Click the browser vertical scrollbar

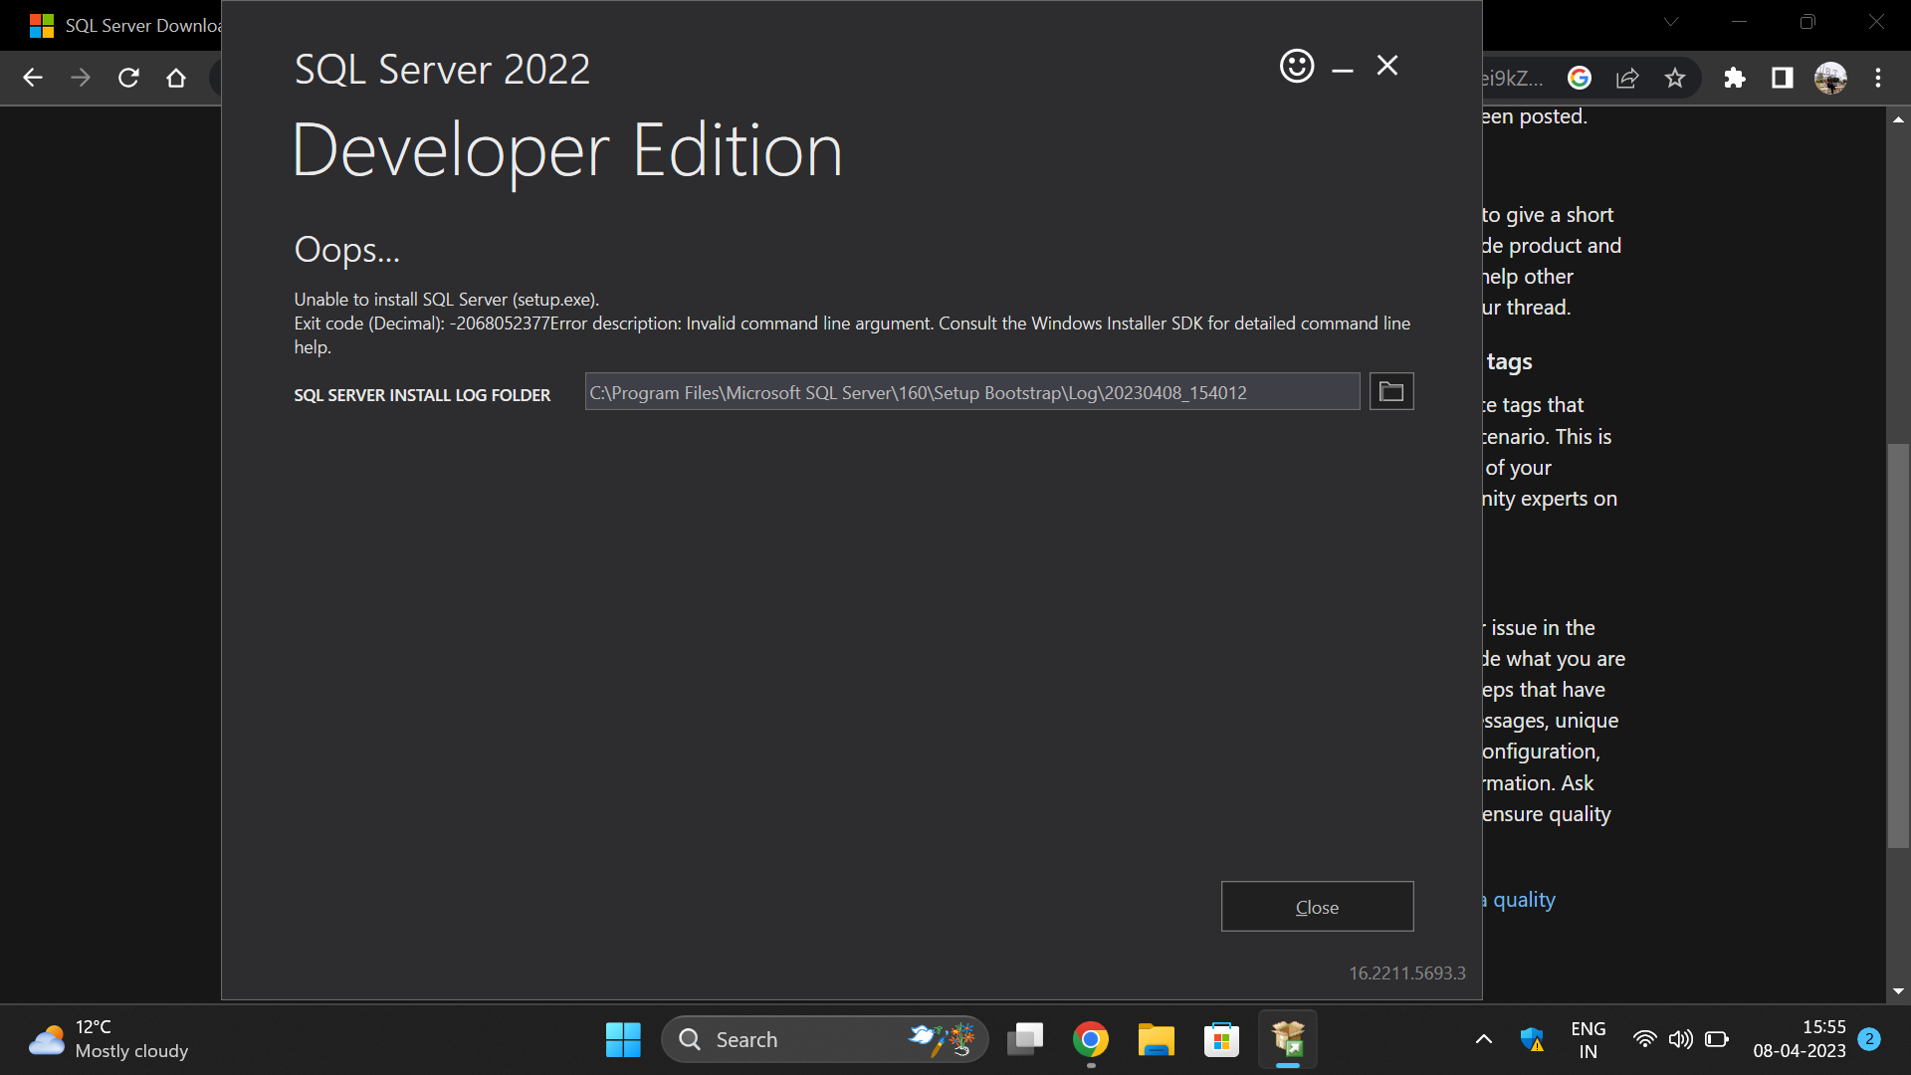[1897, 647]
